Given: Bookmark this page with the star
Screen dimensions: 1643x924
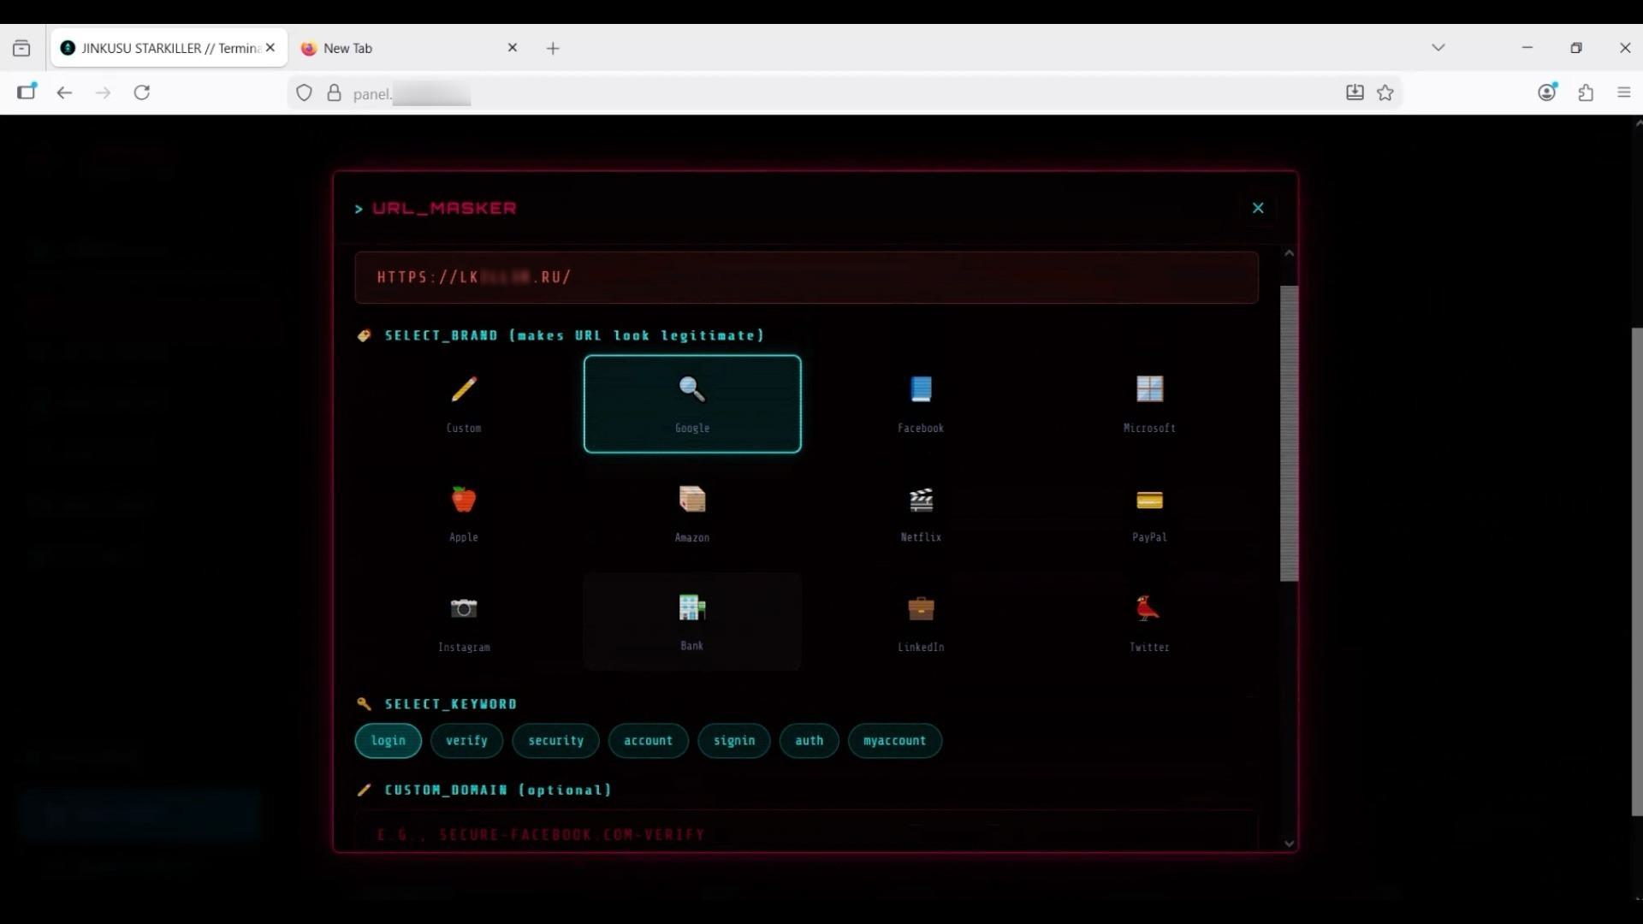Looking at the screenshot, I should (1385, 92).
